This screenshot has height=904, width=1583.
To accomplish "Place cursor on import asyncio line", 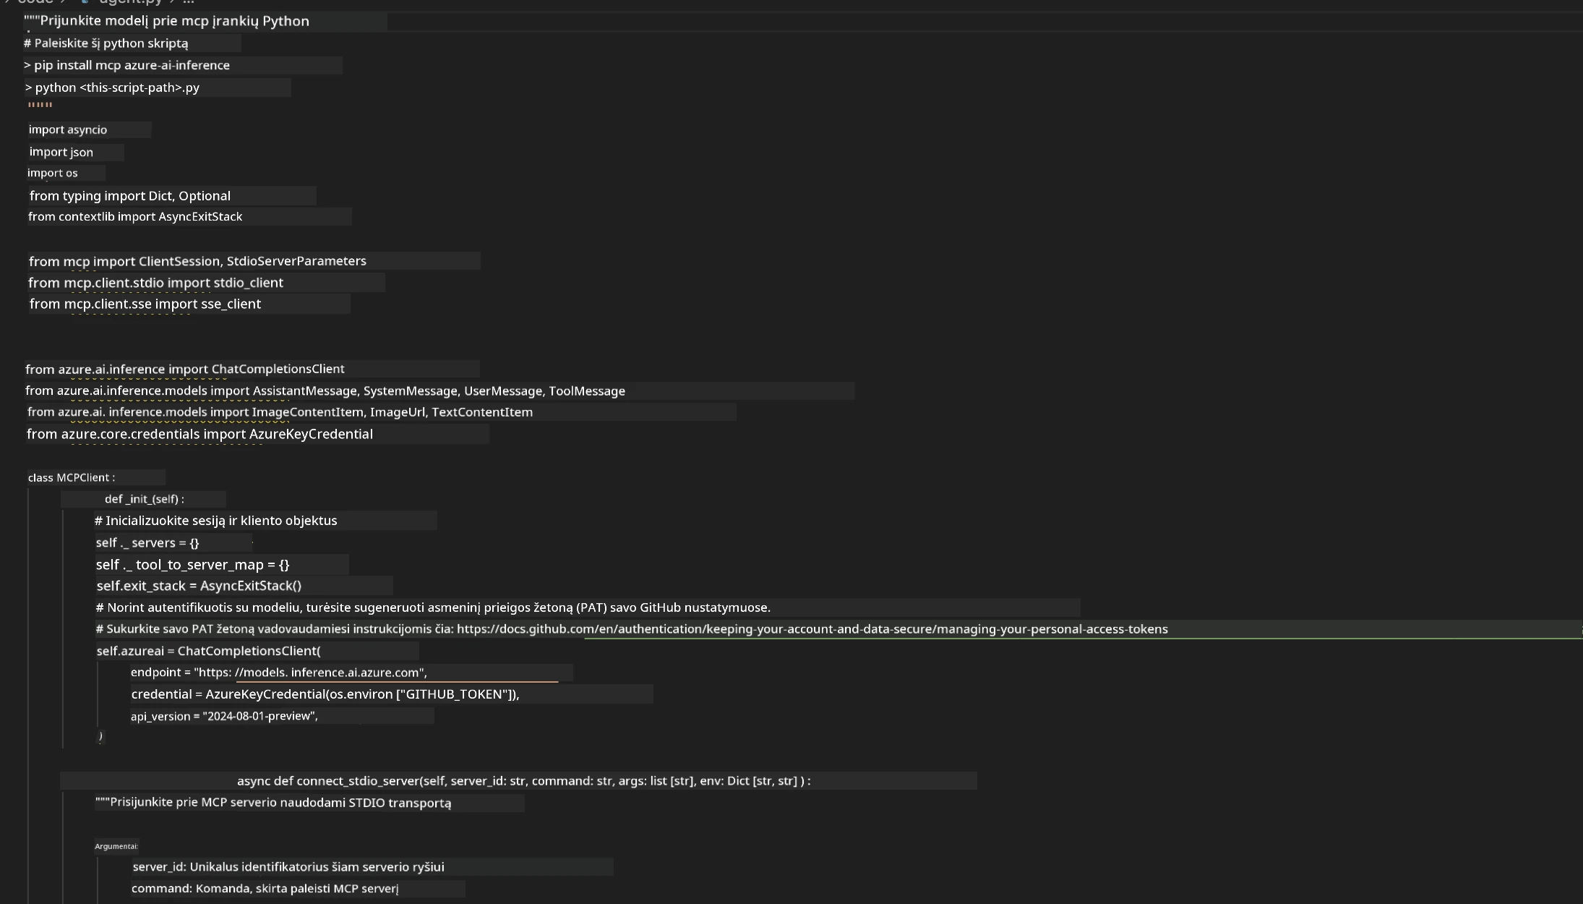I will click(x=67, y=129).
